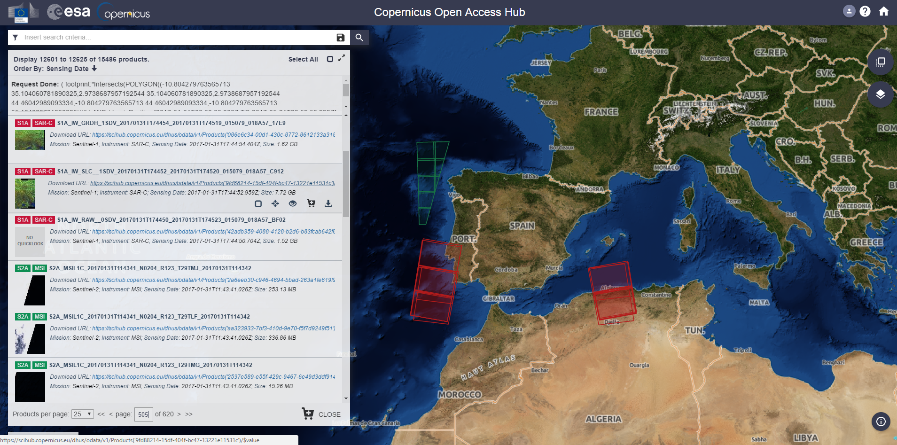This screenshot has width=897, height=445.
Task: Click European Commission logo in header
Action: pos(23,12)
